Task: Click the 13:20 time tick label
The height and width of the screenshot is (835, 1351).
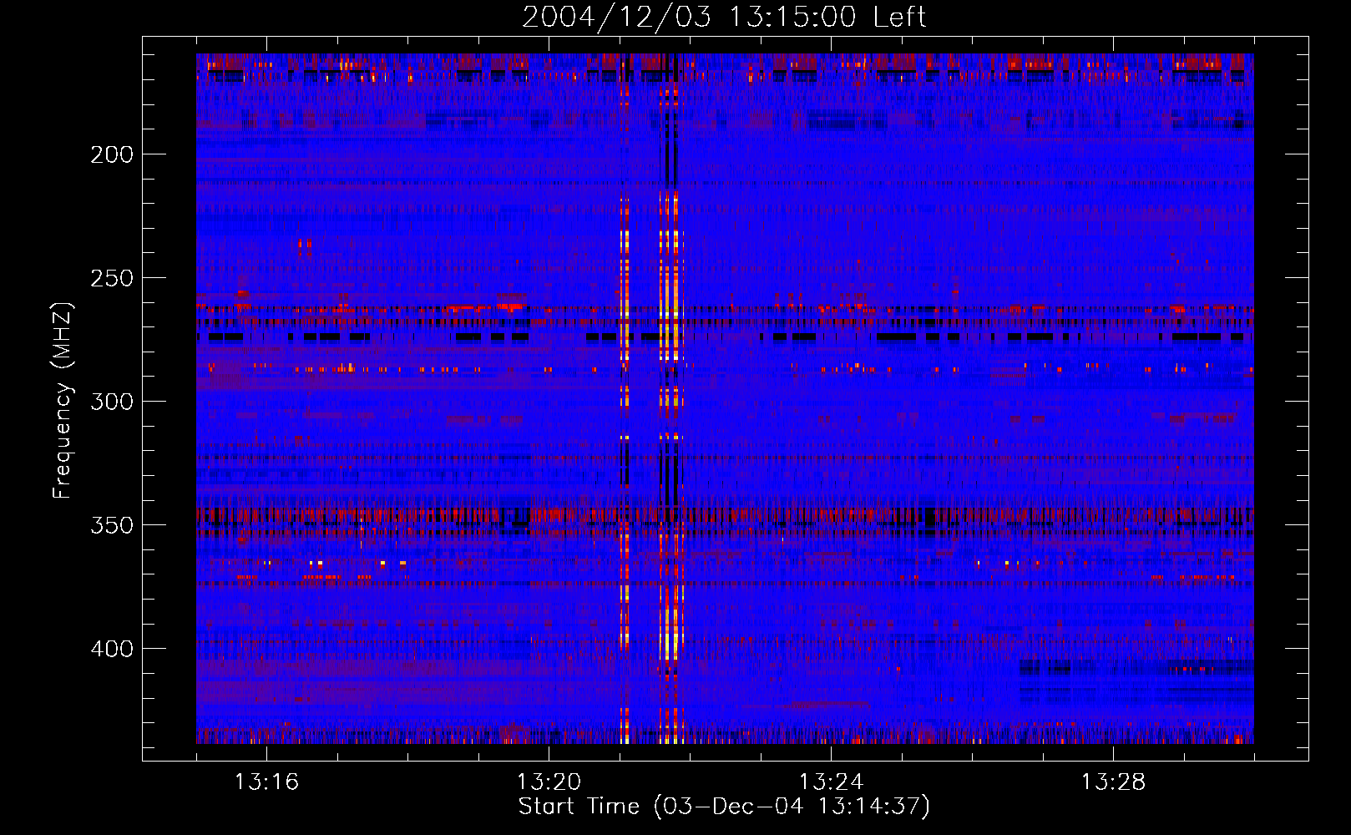Action: (x=549, y=782)
